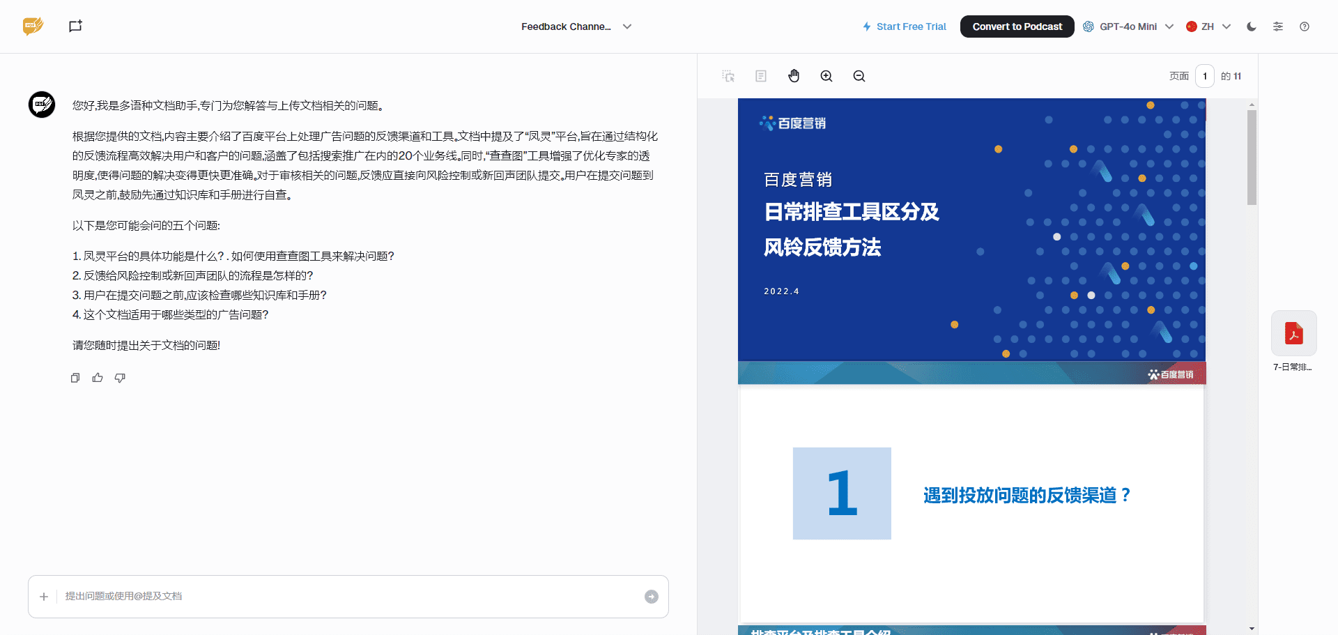Viewport: 1338px width, 635px height.
Task: Click the 2022.4 date text on the slide
Action: point(781,291)
